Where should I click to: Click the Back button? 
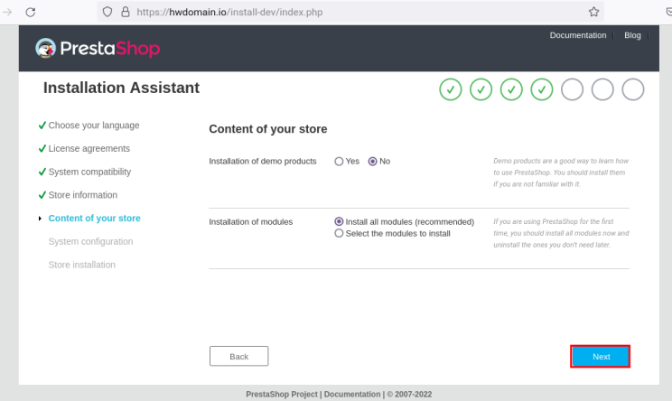pyautogui.click(x=238, y=357)
